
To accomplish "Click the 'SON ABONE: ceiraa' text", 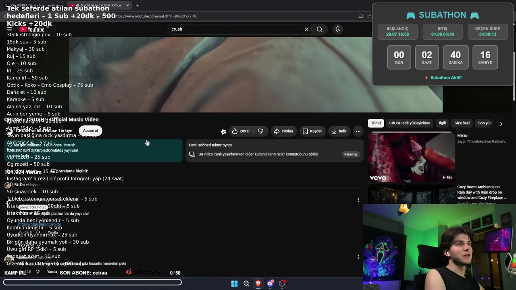I will click(83, 273).
